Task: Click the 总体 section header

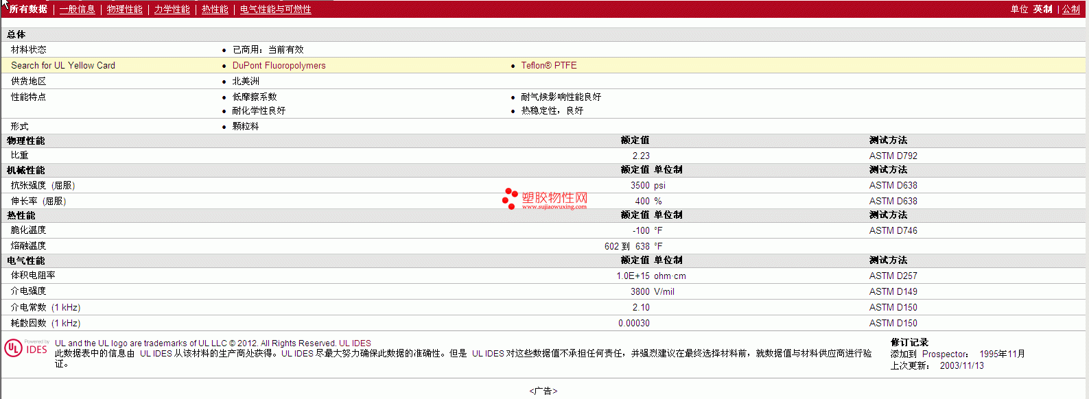Action: tap(16, 34)
